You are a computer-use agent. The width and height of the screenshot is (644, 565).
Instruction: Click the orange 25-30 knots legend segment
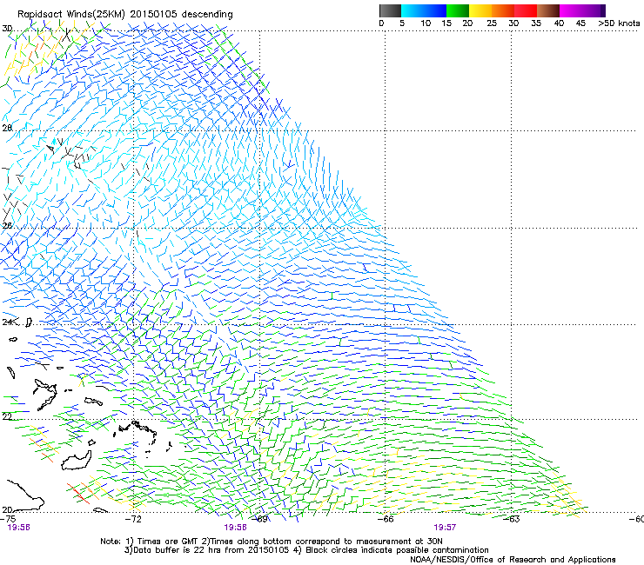pyautogui.click(x=503, y=10)
